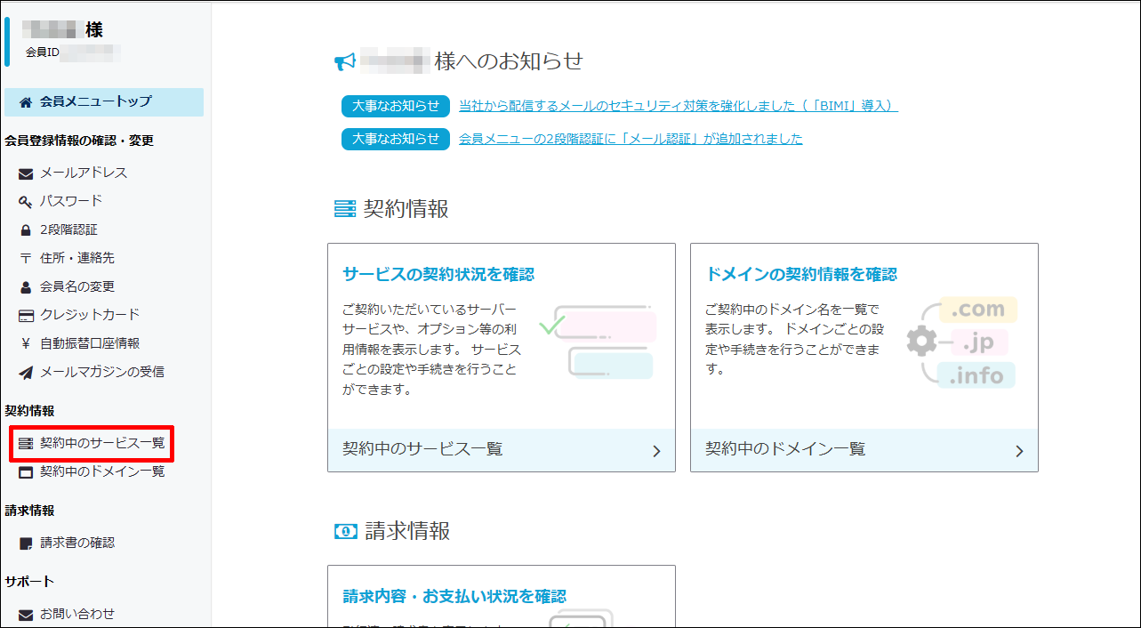
Task: Open the メール認証 2段階認証 notice link
Action: point(630,139)
